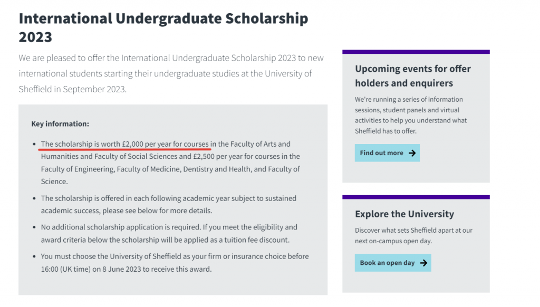The image size is (540, 307).
Task: Click the purple bar above Explore the University
Action: 416,197
